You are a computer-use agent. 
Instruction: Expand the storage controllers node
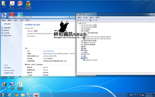point(80,29)
